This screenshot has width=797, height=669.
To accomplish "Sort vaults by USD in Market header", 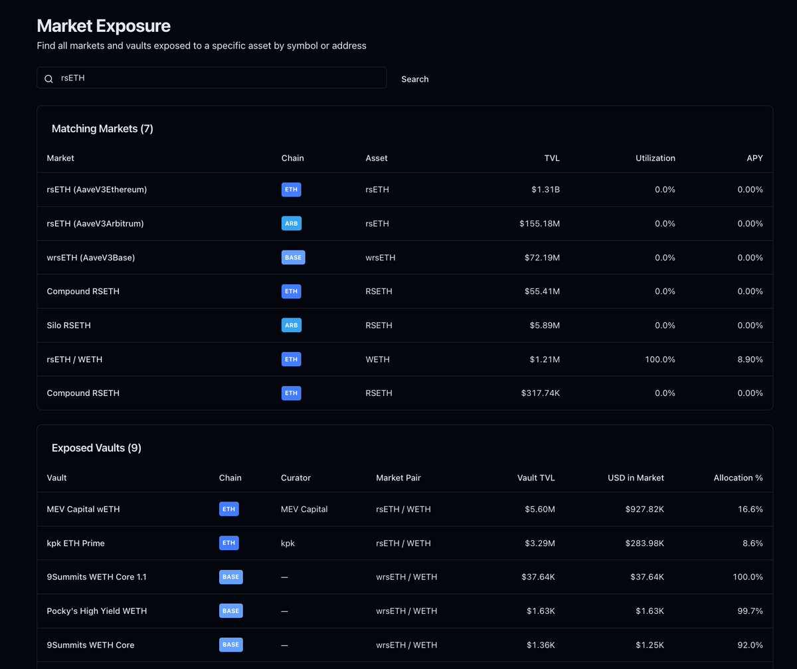I will (635, 478).
